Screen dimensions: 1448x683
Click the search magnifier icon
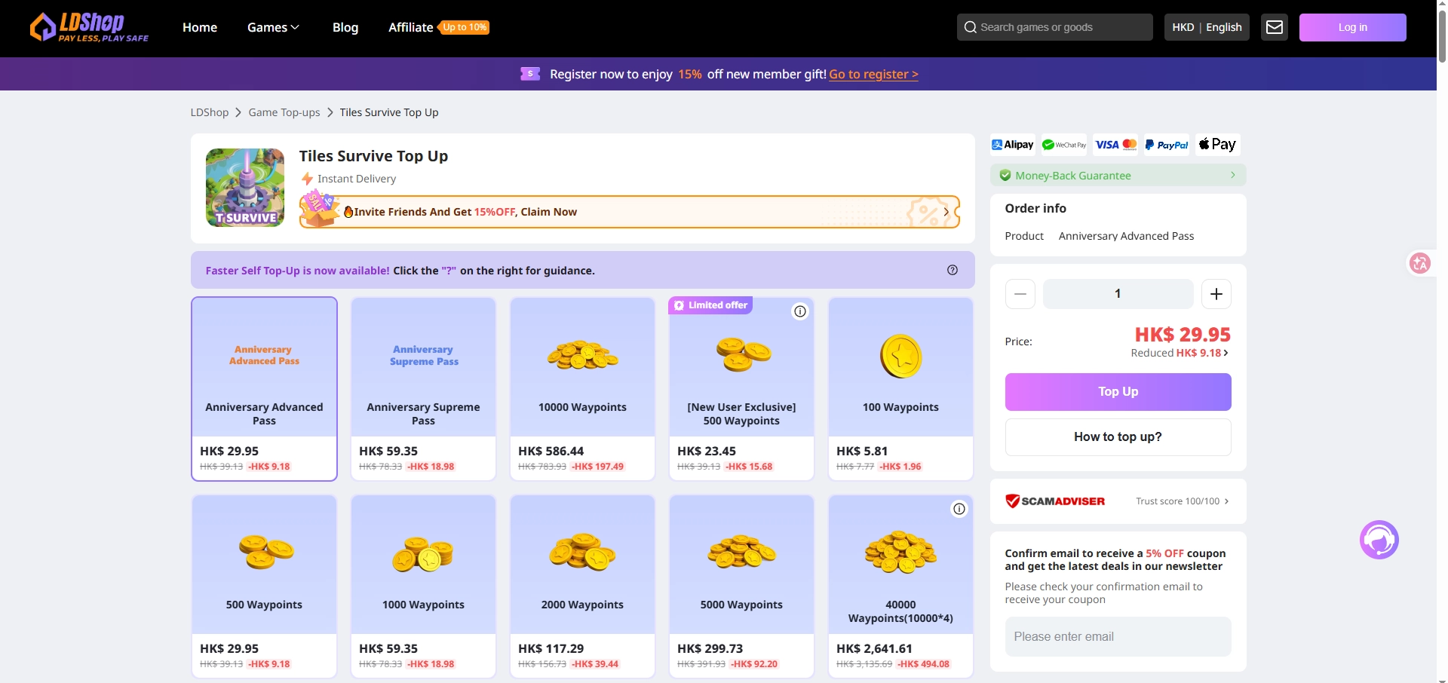pos(971,27)
